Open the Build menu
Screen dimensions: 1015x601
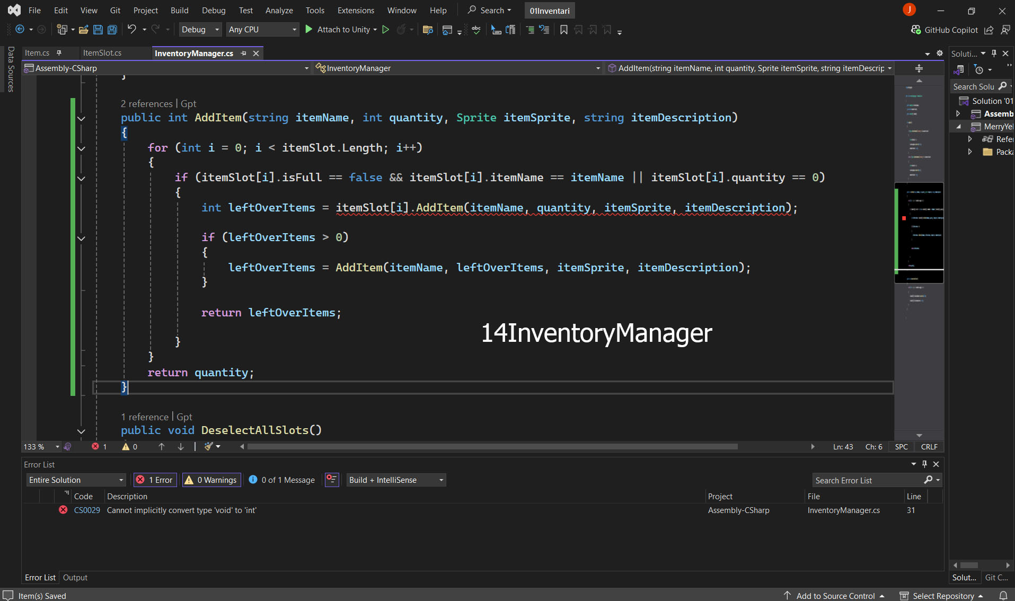[179, 10]
